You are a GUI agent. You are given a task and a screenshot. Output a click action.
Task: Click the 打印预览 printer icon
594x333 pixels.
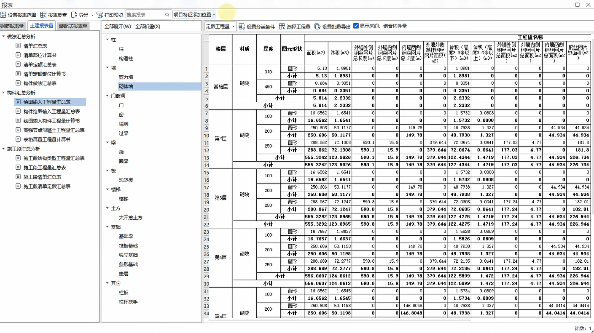pyautogui.click(x=99, y=15)
